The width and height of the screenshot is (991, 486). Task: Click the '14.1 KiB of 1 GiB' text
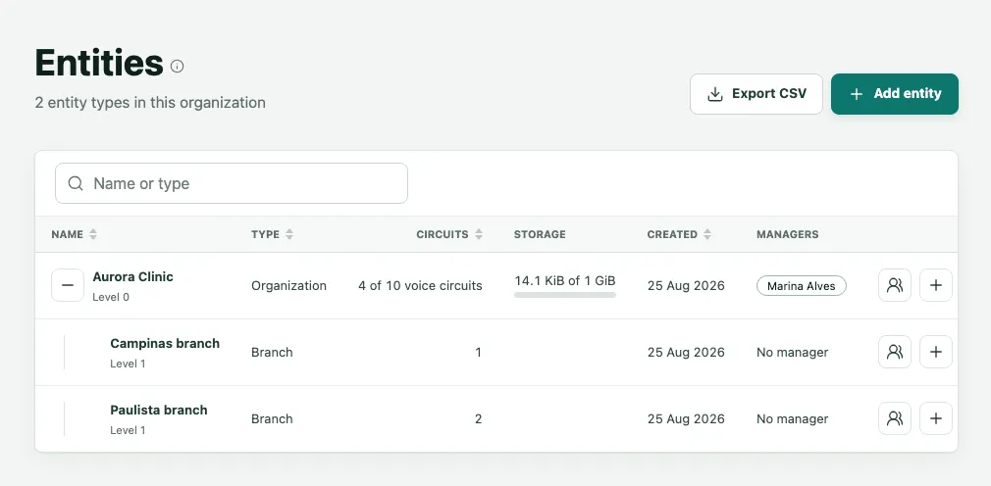[565, 280]
